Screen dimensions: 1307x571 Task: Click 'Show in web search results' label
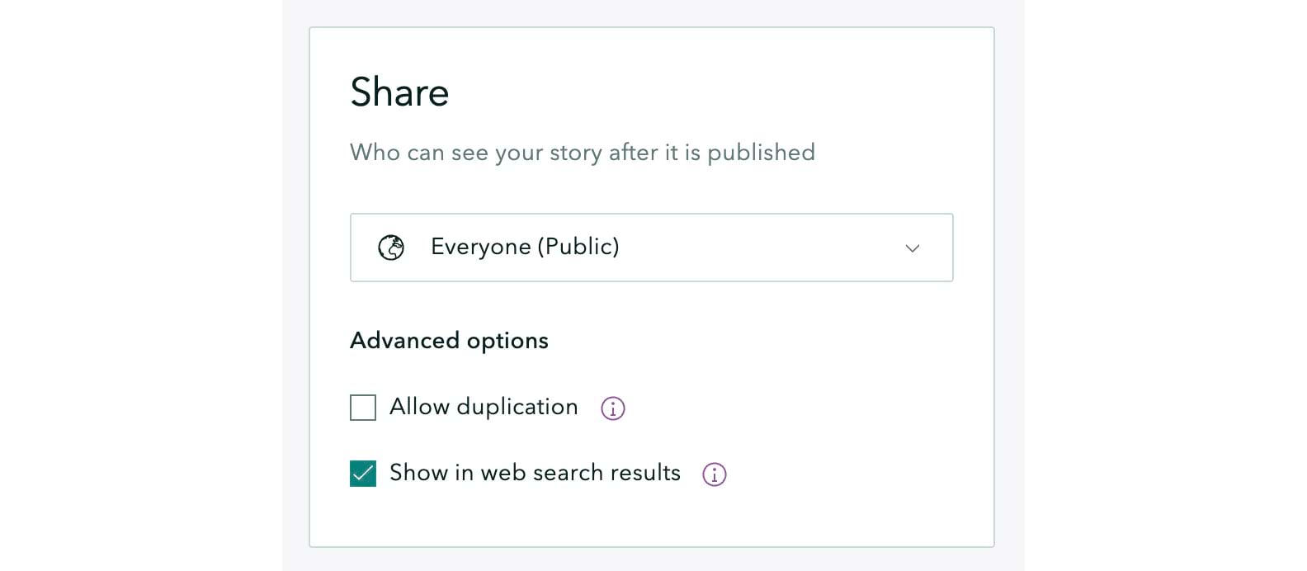pos(535,473)
